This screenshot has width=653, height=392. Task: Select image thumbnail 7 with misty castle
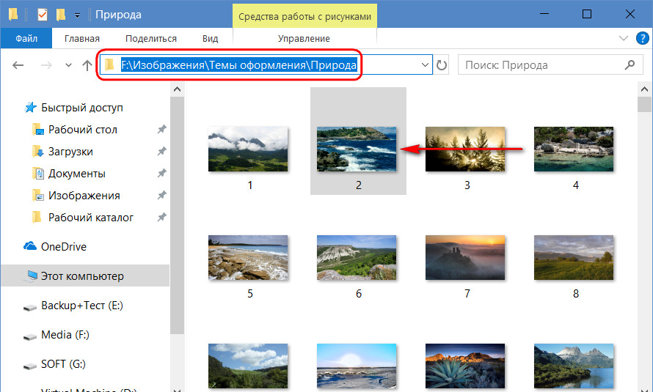[x=464, y=257]
